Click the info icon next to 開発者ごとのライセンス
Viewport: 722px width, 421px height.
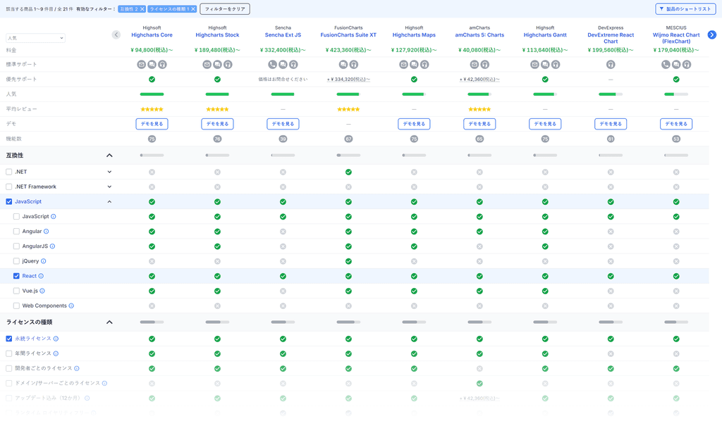click(77, 368)
